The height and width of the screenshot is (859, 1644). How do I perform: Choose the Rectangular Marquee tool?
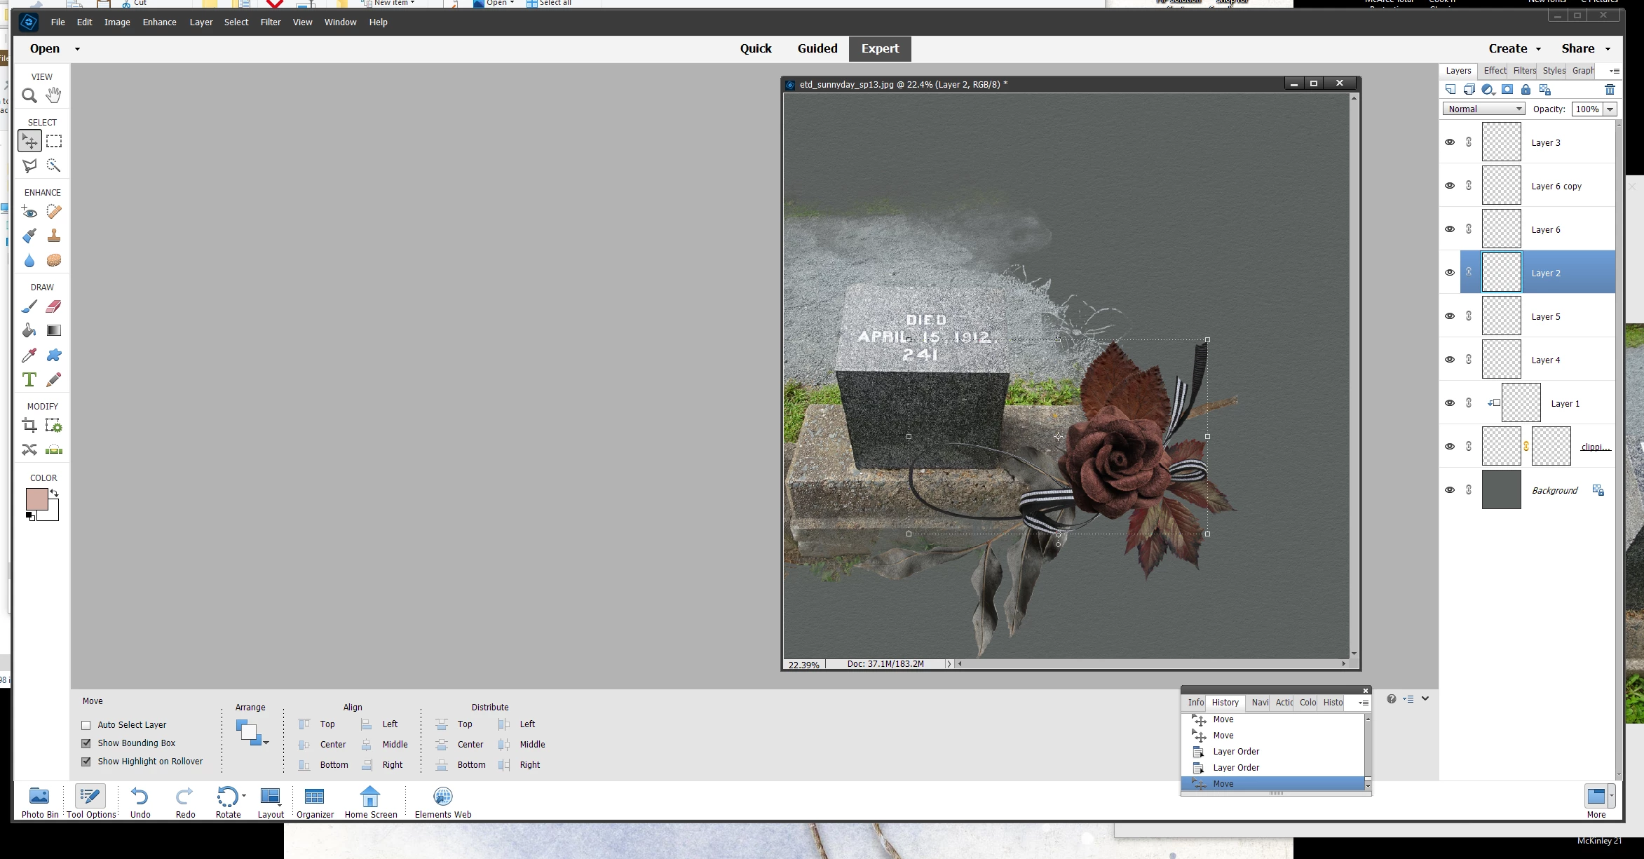coord(53,142)
